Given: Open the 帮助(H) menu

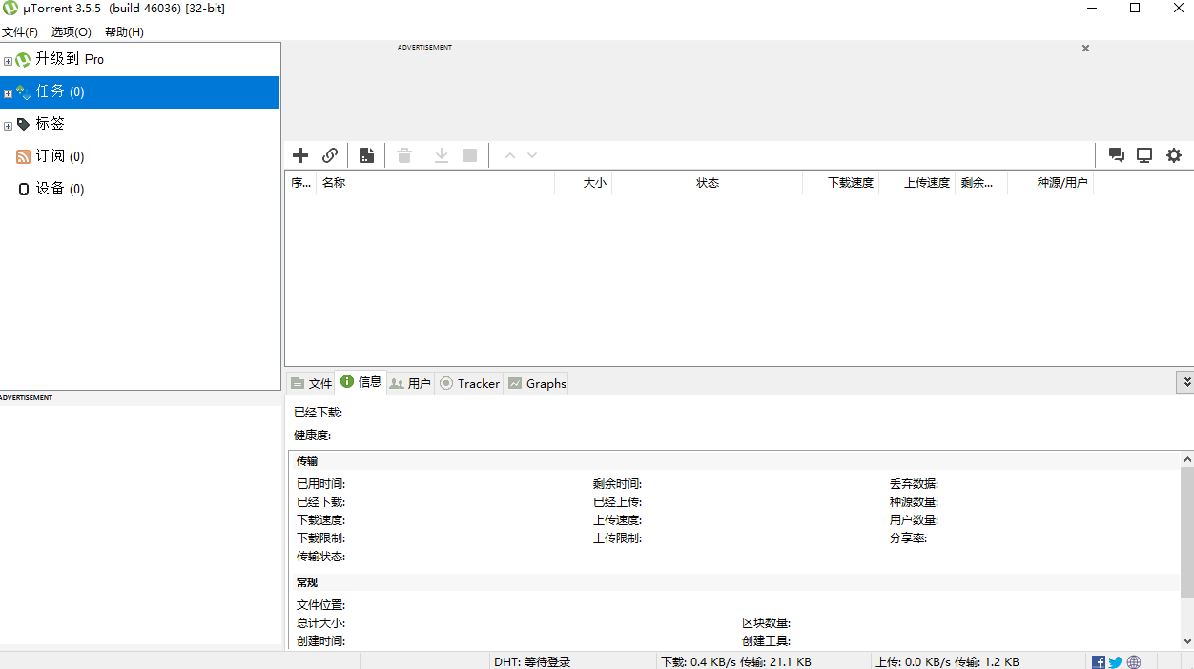Looking at the screenshot, I should [122, 30].
